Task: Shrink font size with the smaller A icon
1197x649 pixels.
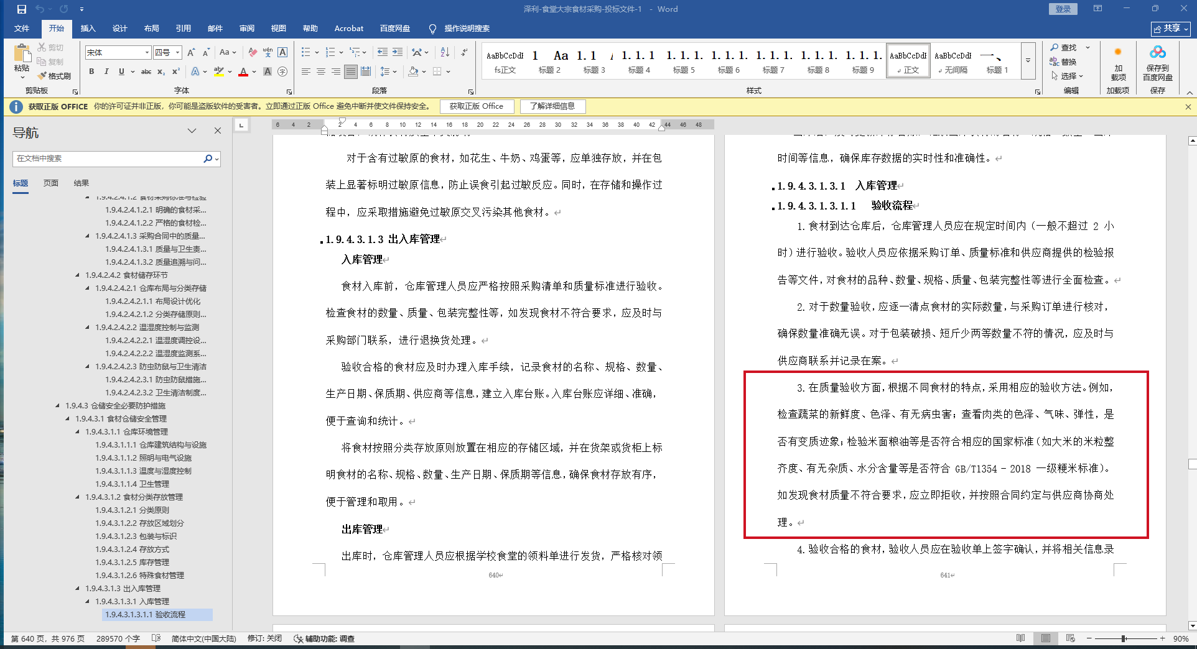Action: (206, 53)
